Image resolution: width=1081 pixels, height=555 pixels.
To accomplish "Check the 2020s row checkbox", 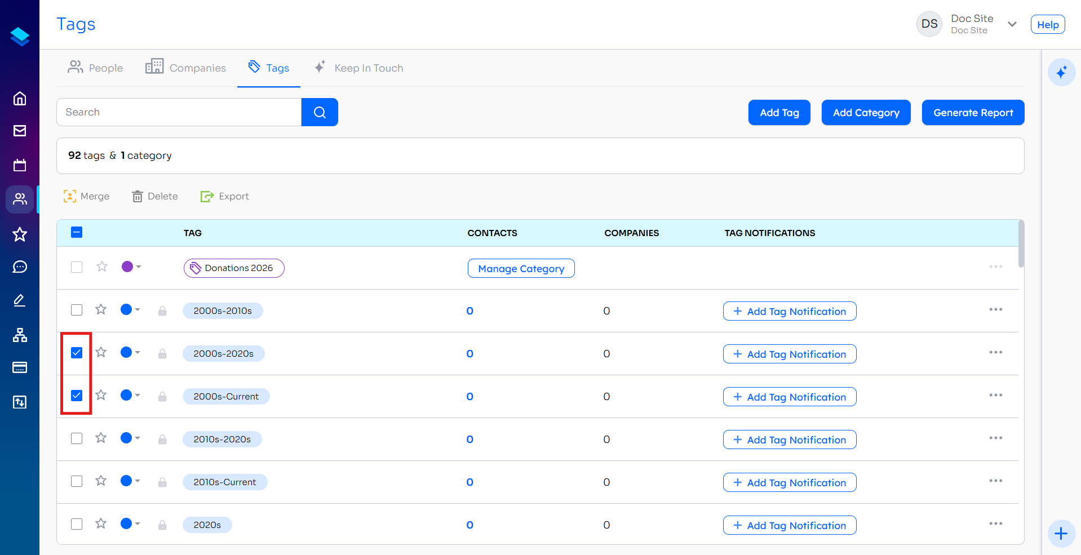I will [77, 524].
